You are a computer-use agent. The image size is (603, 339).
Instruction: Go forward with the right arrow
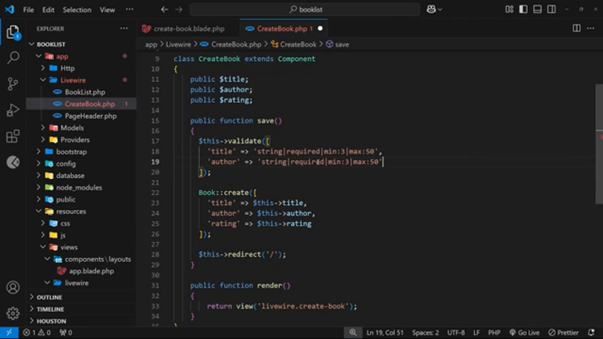pyautogui.click(x=179, y=9)
